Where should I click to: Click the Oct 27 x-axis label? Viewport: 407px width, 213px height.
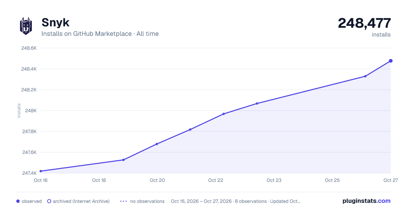(x=390, y=180)
